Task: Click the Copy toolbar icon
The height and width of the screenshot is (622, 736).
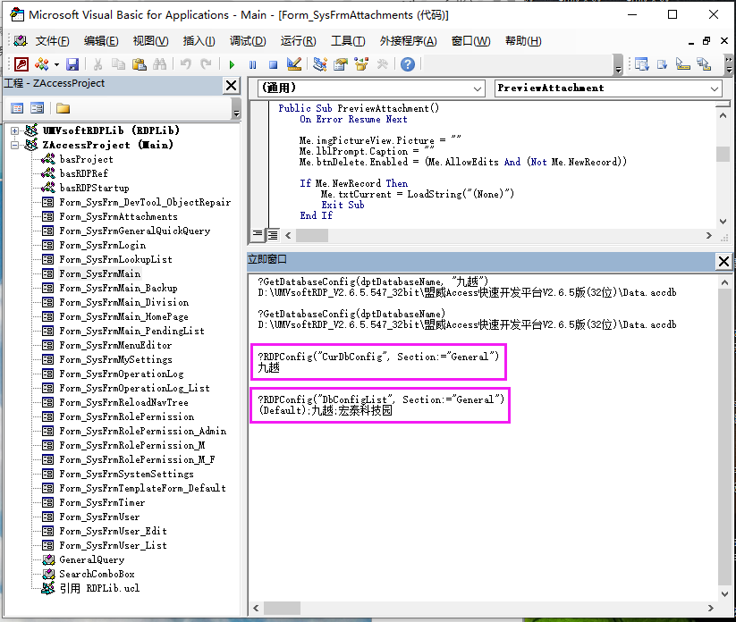Action: point(118,64)
